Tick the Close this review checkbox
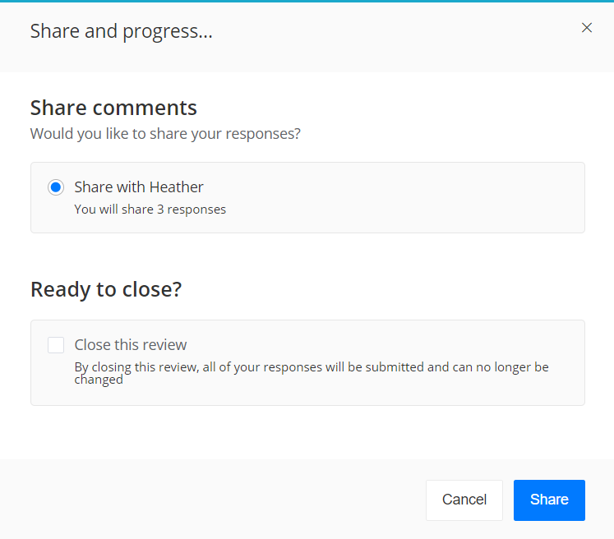This screenshot has width=614, height=539. (x=56, y=345)
